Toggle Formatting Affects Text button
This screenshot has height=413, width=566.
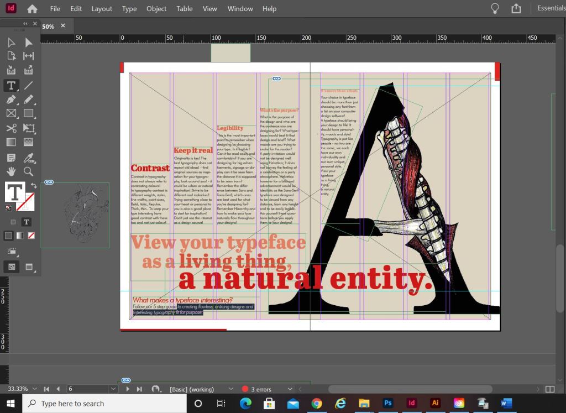tap(26, 222)
